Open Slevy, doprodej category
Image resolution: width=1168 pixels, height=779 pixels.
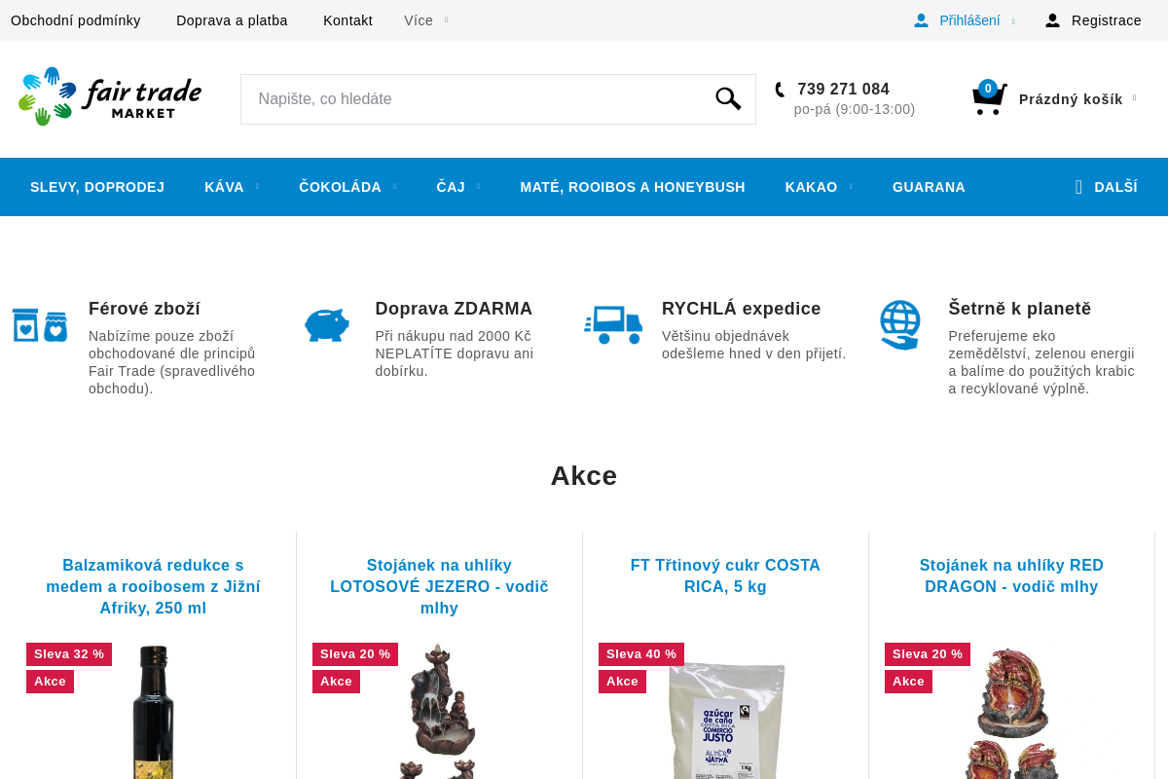tap(97, 187)
